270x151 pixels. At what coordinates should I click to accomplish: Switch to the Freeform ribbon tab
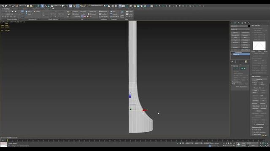(x=15, y=9)
